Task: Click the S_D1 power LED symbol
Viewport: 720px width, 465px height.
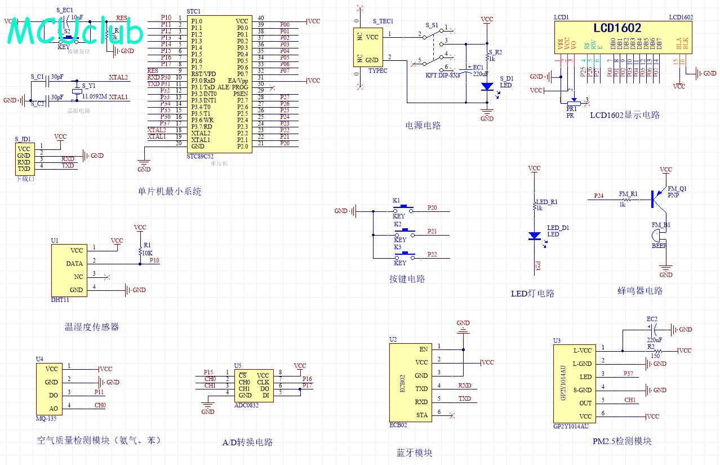Action: click(487, 87)
